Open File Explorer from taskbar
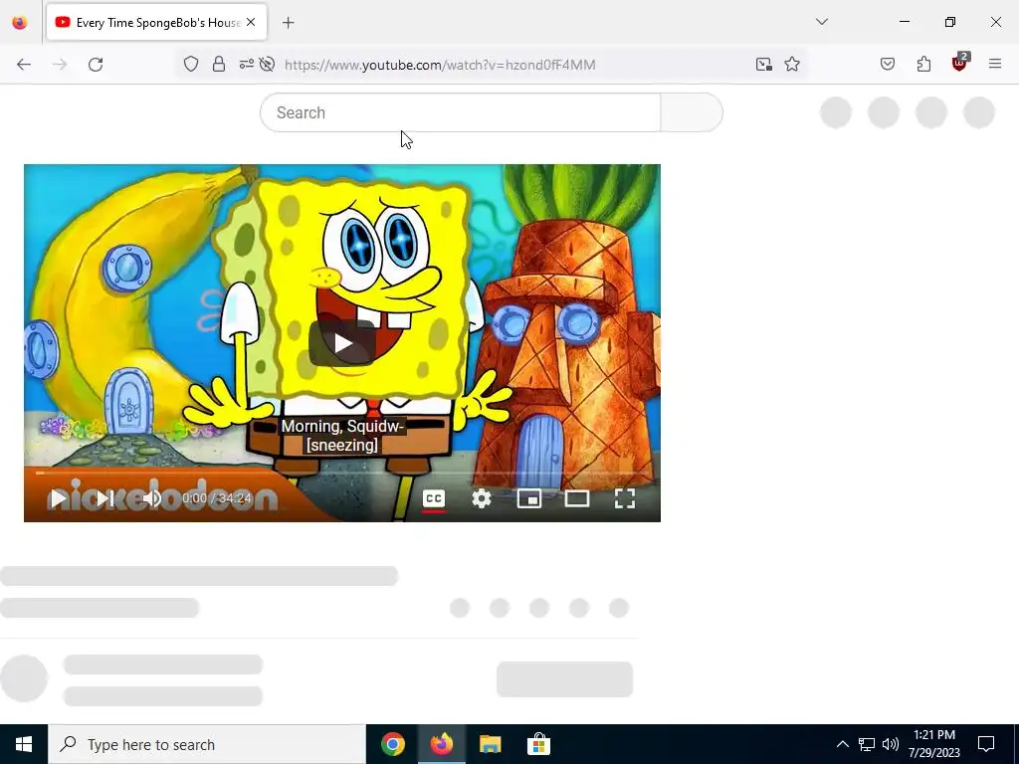 (x=490, y=744)
